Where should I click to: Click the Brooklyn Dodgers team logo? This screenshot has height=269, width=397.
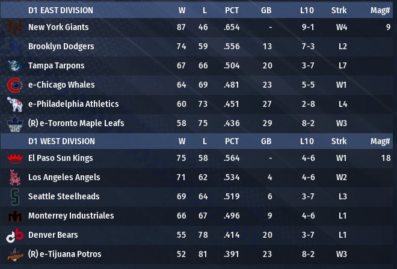coord(14,47)
